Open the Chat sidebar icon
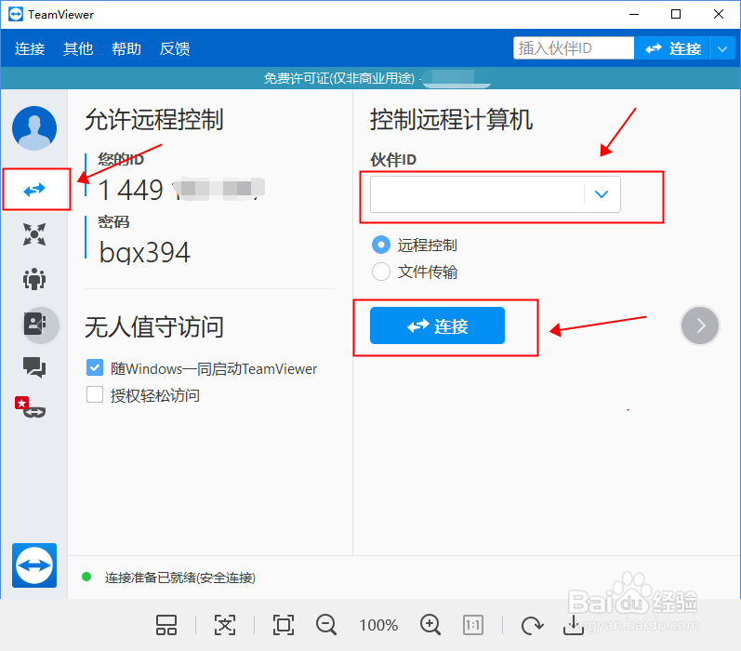Image resolution: width=741 pixels, height=651 pixels. pyautogui.click(x=34, y=367)
